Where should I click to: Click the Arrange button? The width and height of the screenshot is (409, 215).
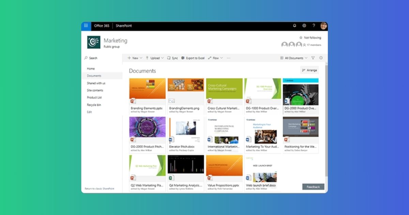309,70
